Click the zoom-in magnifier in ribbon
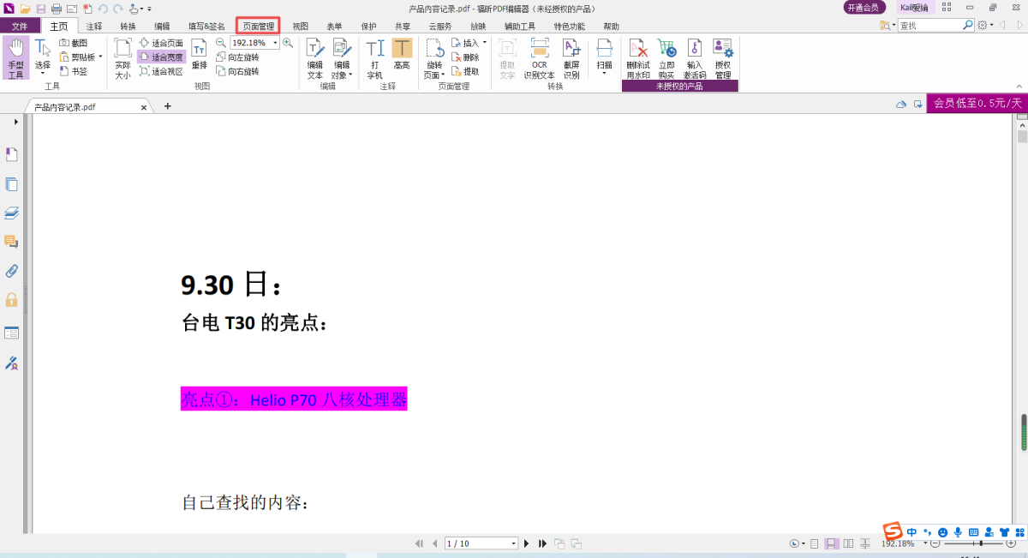1028x558 pixels. pos(288,43)
